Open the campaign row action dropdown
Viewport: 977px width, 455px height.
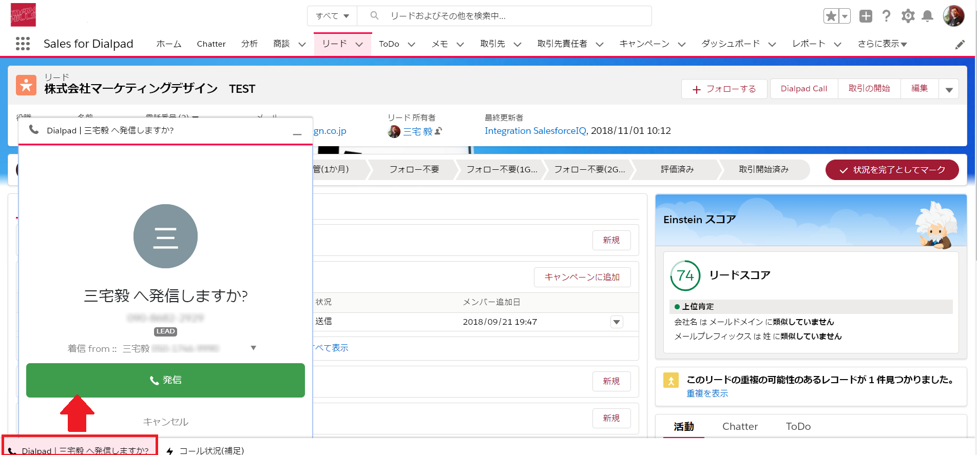(x=617, y=322)
